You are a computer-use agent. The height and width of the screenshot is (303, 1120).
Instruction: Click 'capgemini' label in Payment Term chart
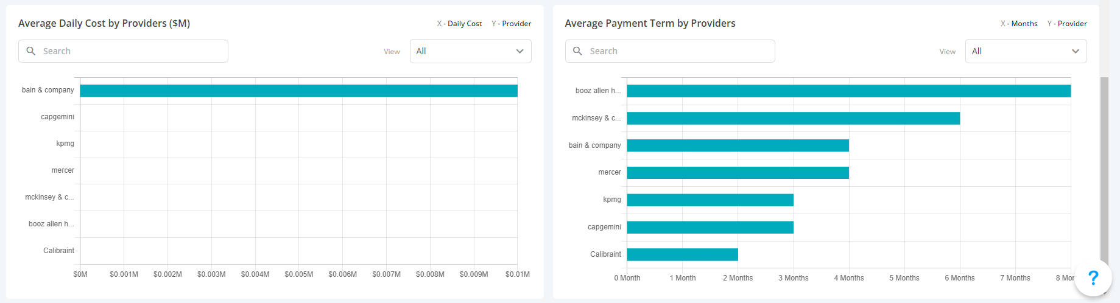point(604,227)
